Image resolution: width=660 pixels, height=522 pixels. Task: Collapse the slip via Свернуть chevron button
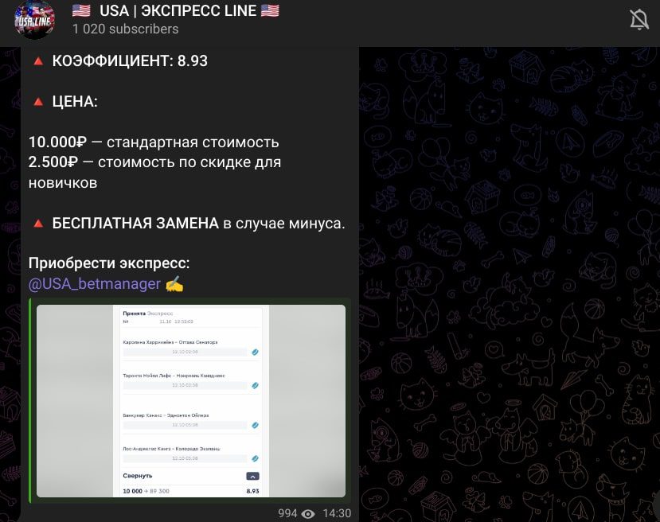click(253, 475)
